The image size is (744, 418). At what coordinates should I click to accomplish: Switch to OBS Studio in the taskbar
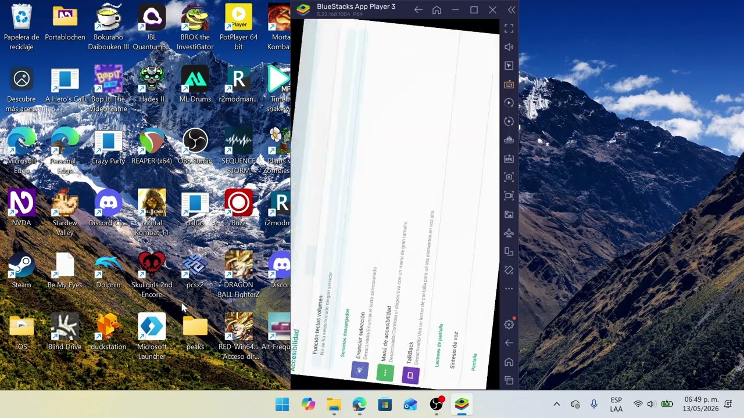436,404
